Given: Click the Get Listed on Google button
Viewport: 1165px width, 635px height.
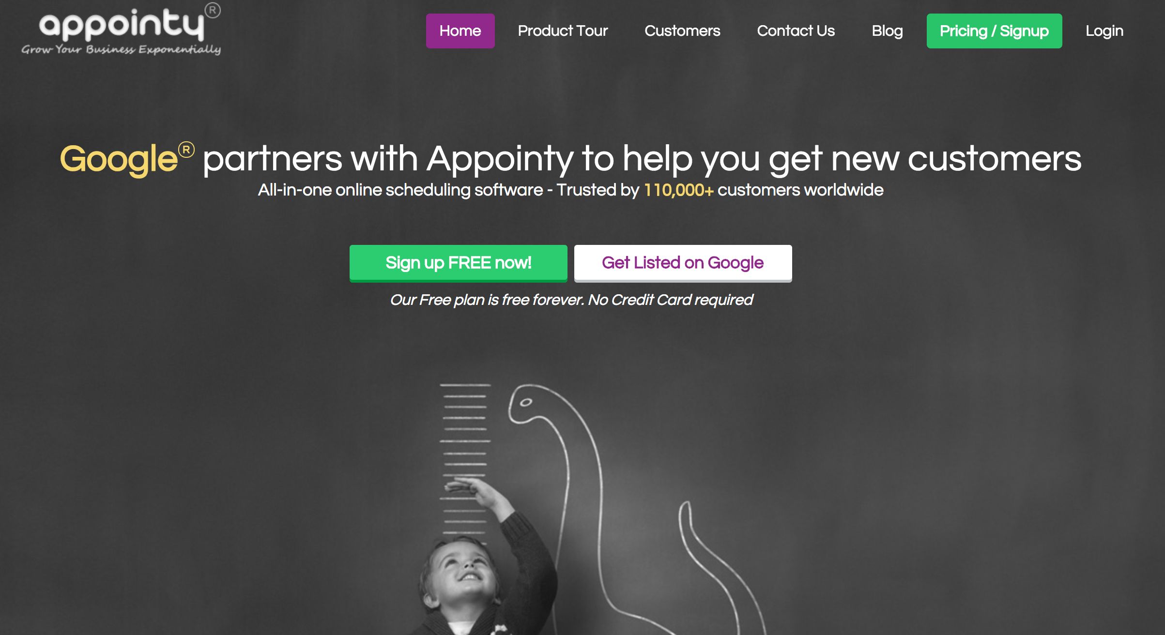Looking at the screenshot, I should 683,263.
